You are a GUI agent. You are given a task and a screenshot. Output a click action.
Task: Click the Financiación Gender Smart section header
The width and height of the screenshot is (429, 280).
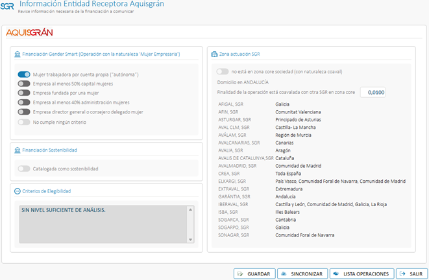[x=101, y=54]
